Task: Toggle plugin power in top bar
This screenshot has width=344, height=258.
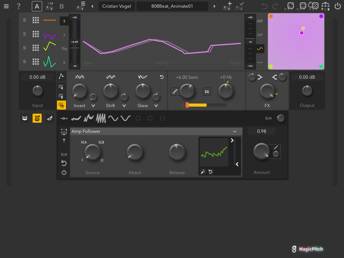Action: tap(337, 6)
